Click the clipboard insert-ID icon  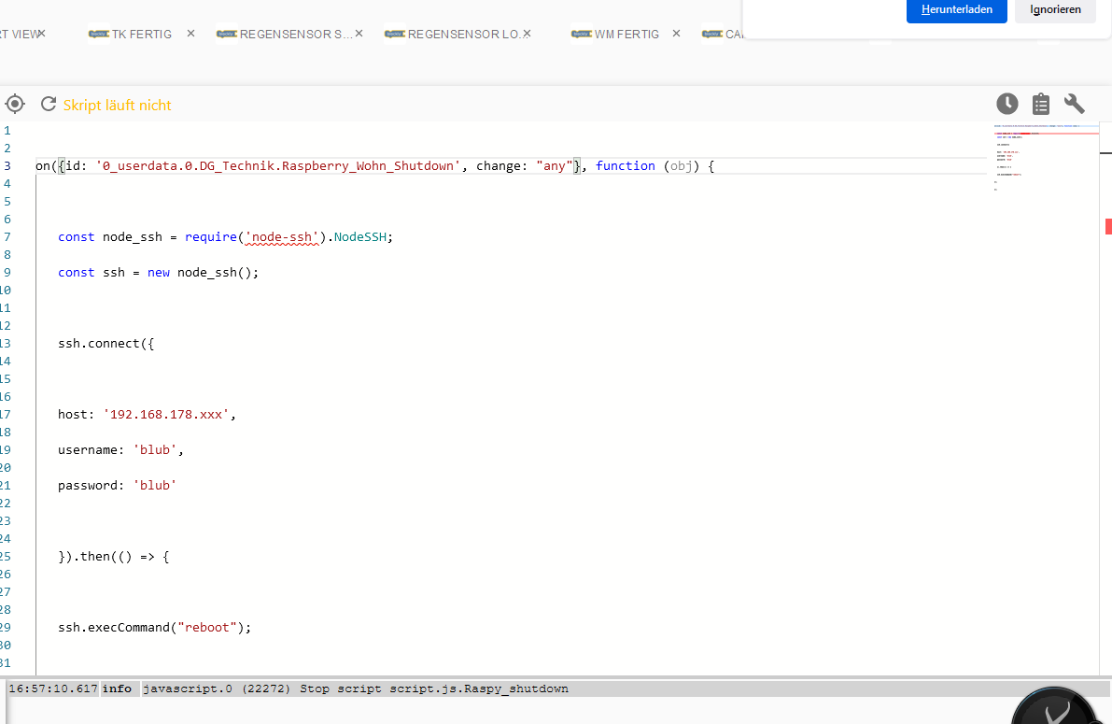click(1040, 104)
